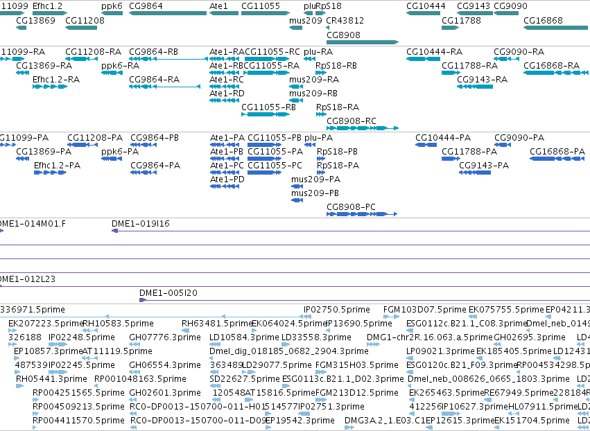This screenshot has height=431, width=590.
Task: Select EST RH05441.3prime
Action: 19,386
